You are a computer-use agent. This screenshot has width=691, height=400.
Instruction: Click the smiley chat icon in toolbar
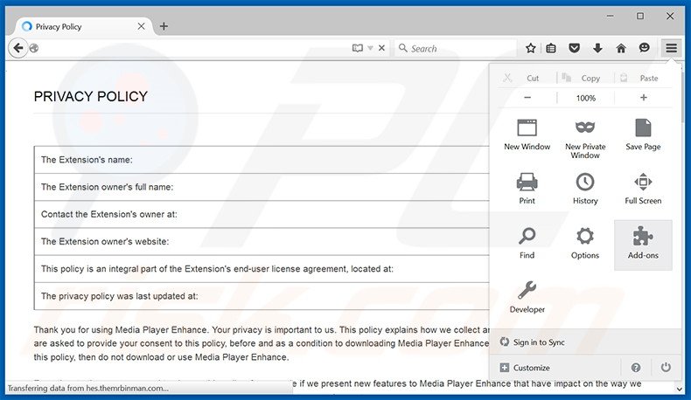pos(645,47)
